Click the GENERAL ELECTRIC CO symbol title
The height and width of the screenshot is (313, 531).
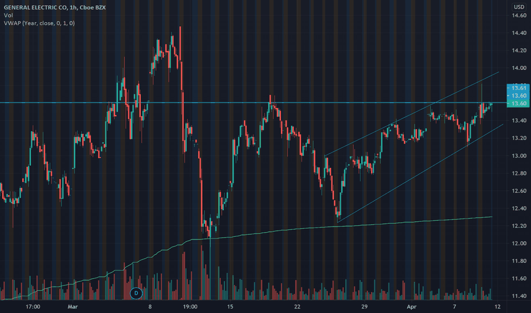[35, 7]
